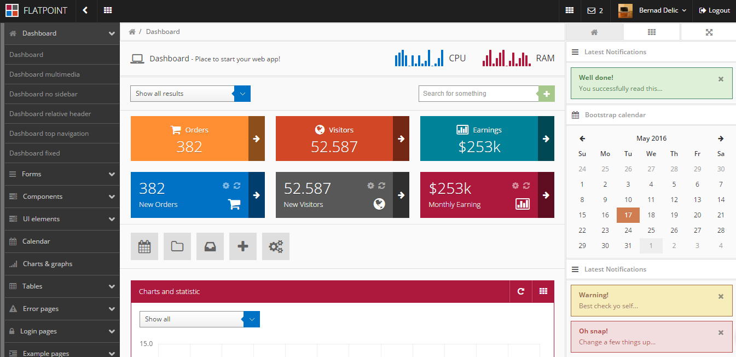Click the folder shortcut button

177,246
